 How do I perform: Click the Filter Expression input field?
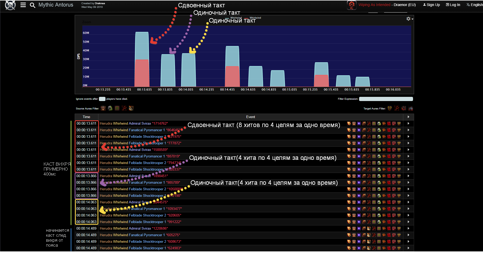386,99
